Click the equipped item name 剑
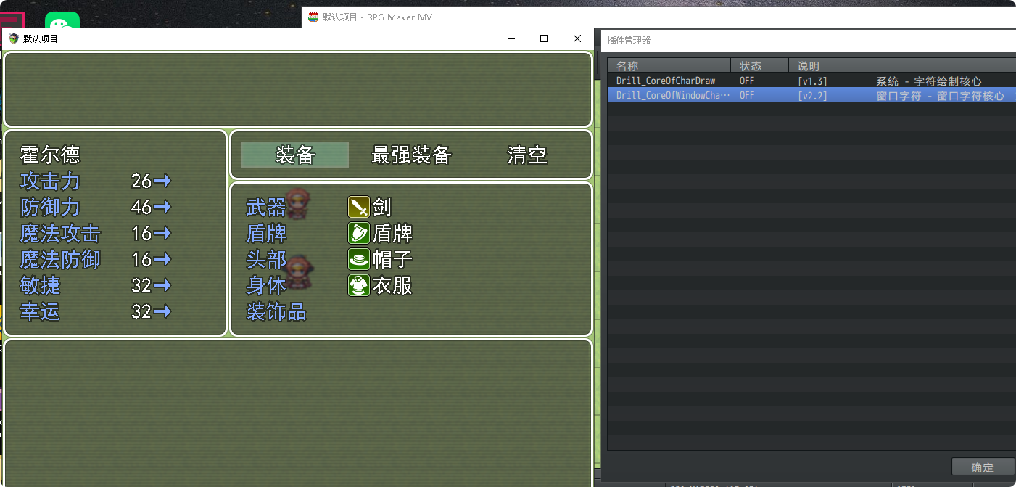Viewport: 1016px width, 487px height. [382, 208]
